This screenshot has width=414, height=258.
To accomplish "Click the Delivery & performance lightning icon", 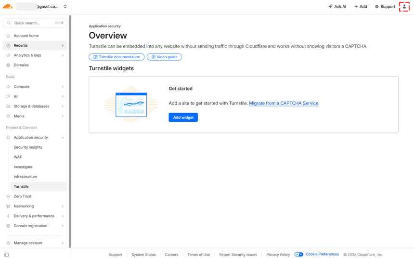I will 8,216.
